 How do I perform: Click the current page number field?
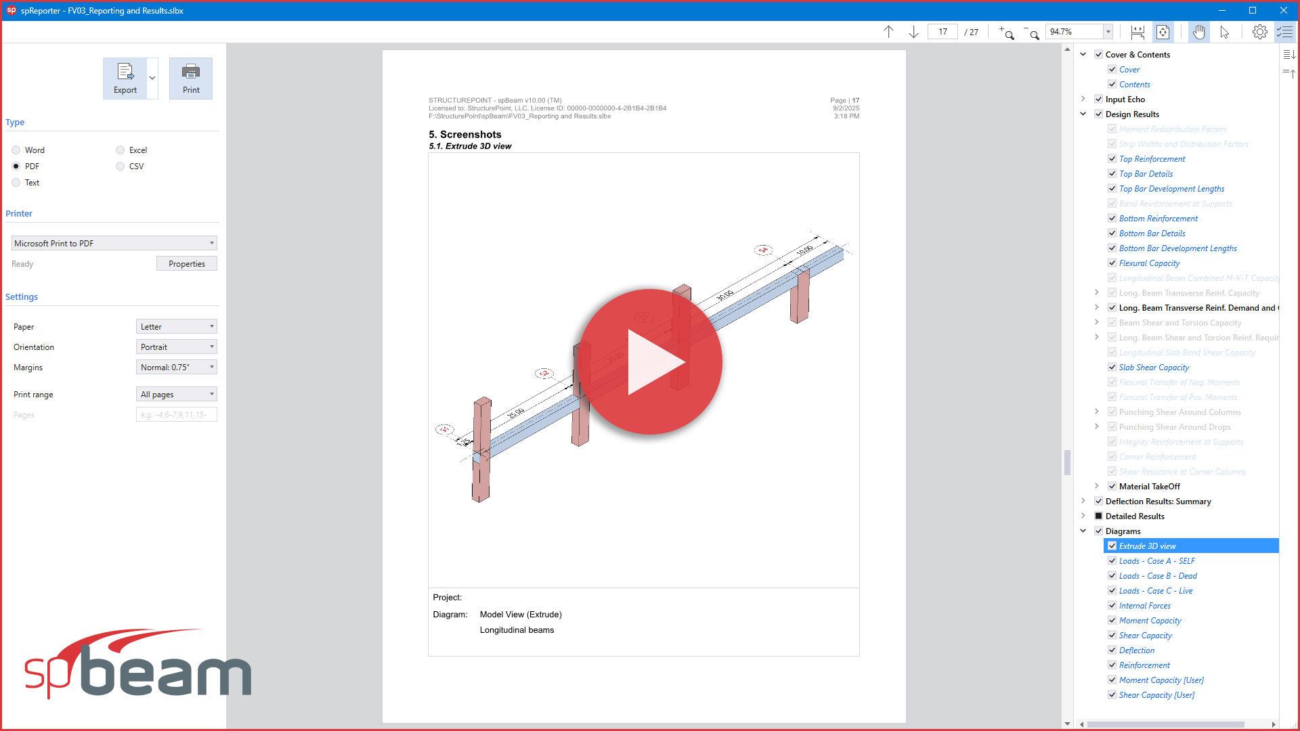tap(942, 32)
